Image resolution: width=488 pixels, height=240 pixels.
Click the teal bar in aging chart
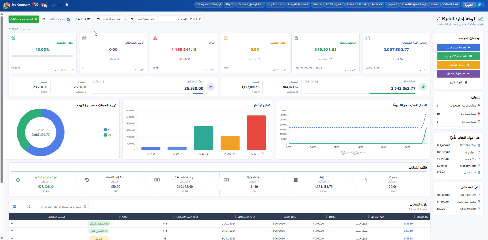coord(203,139)
